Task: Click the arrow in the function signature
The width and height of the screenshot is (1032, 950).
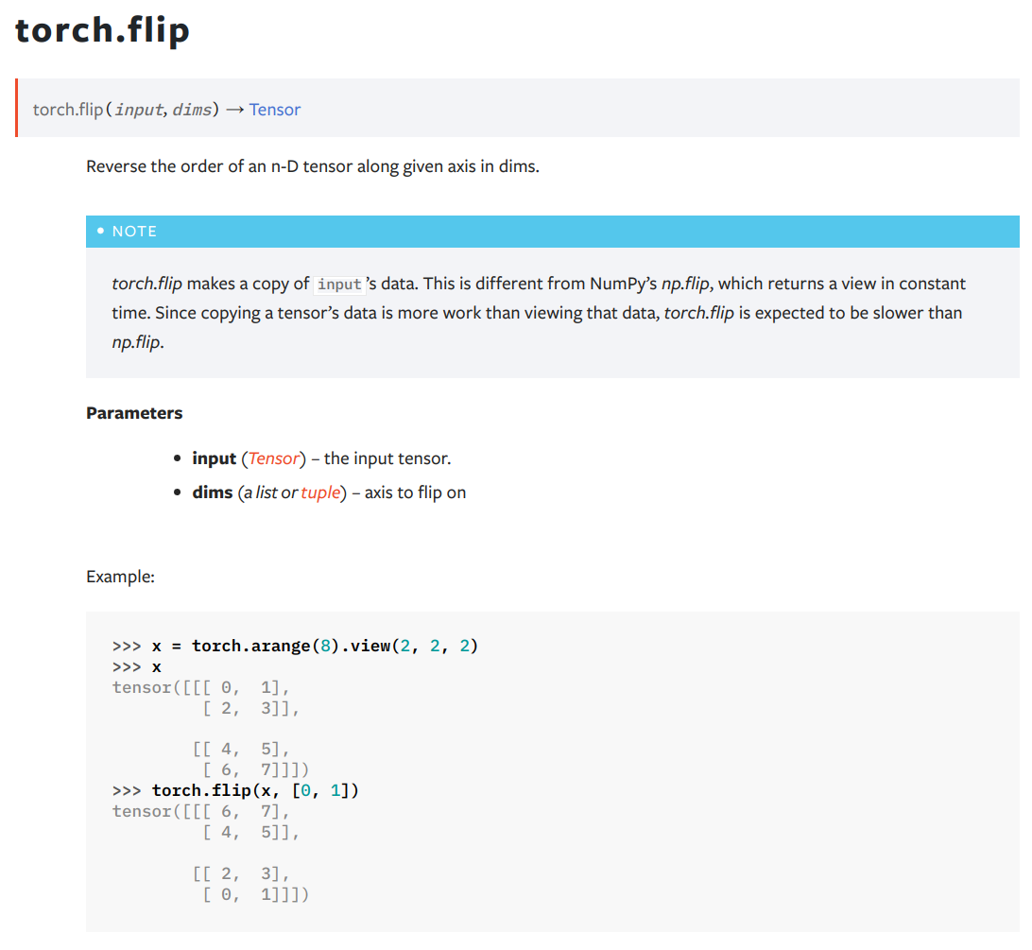Action: 233,110
